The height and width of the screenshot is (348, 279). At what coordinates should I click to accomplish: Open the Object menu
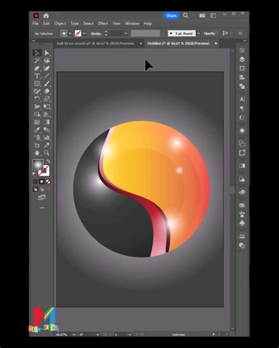click(60, 23)
